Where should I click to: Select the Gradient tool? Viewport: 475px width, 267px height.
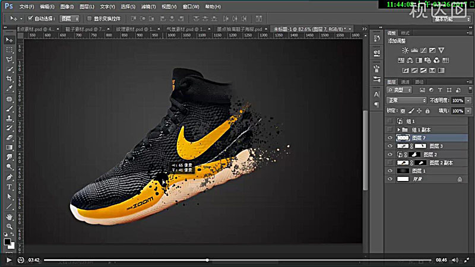pyautogui.click(x=9, y=147)
